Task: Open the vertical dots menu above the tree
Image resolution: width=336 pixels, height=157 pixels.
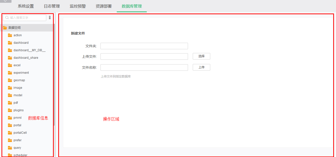Action: (x=49, y=17)
